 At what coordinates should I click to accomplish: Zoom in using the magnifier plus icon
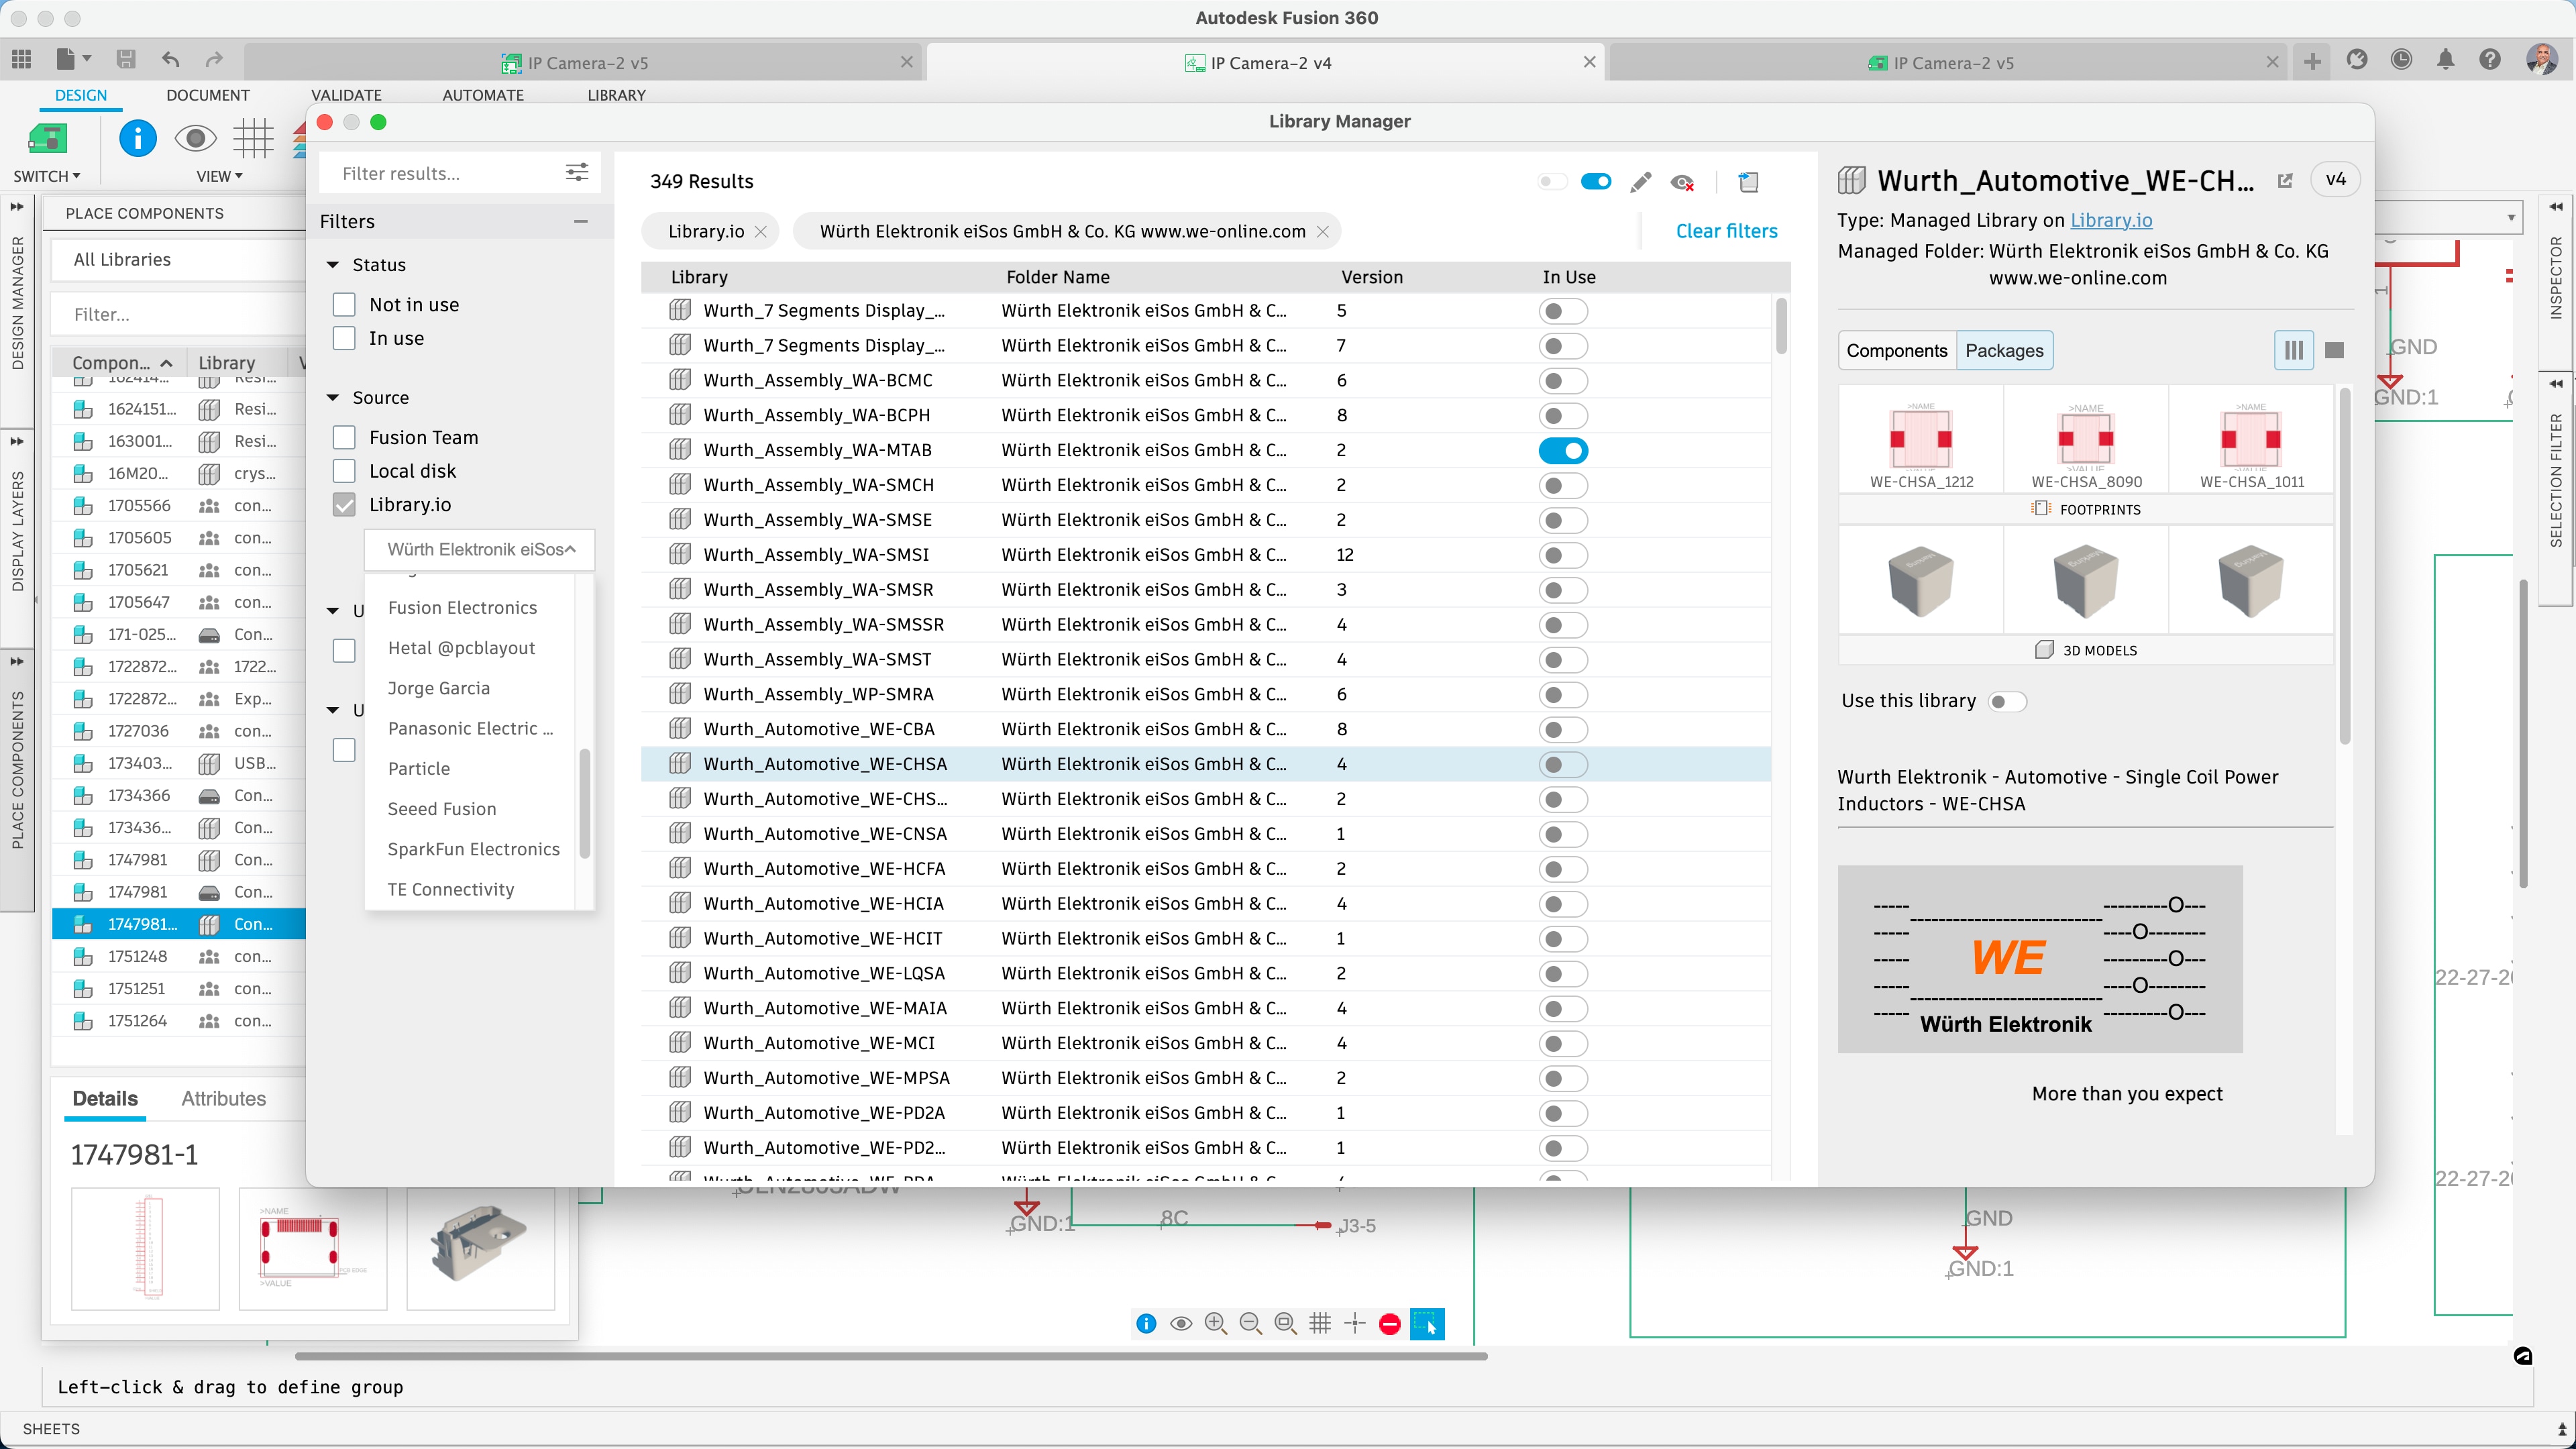coord(1216,1323)
